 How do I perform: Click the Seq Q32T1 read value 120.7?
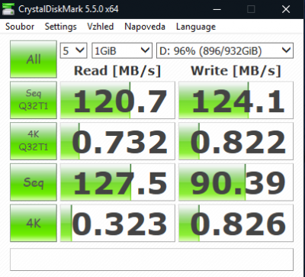(117, 100)
